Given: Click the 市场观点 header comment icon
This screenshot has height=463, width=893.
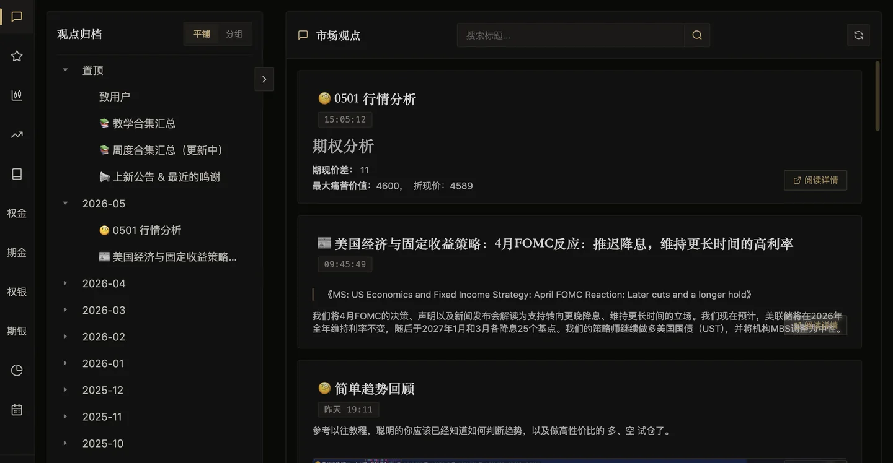Looking at the screenshot, I should (303, 35).
